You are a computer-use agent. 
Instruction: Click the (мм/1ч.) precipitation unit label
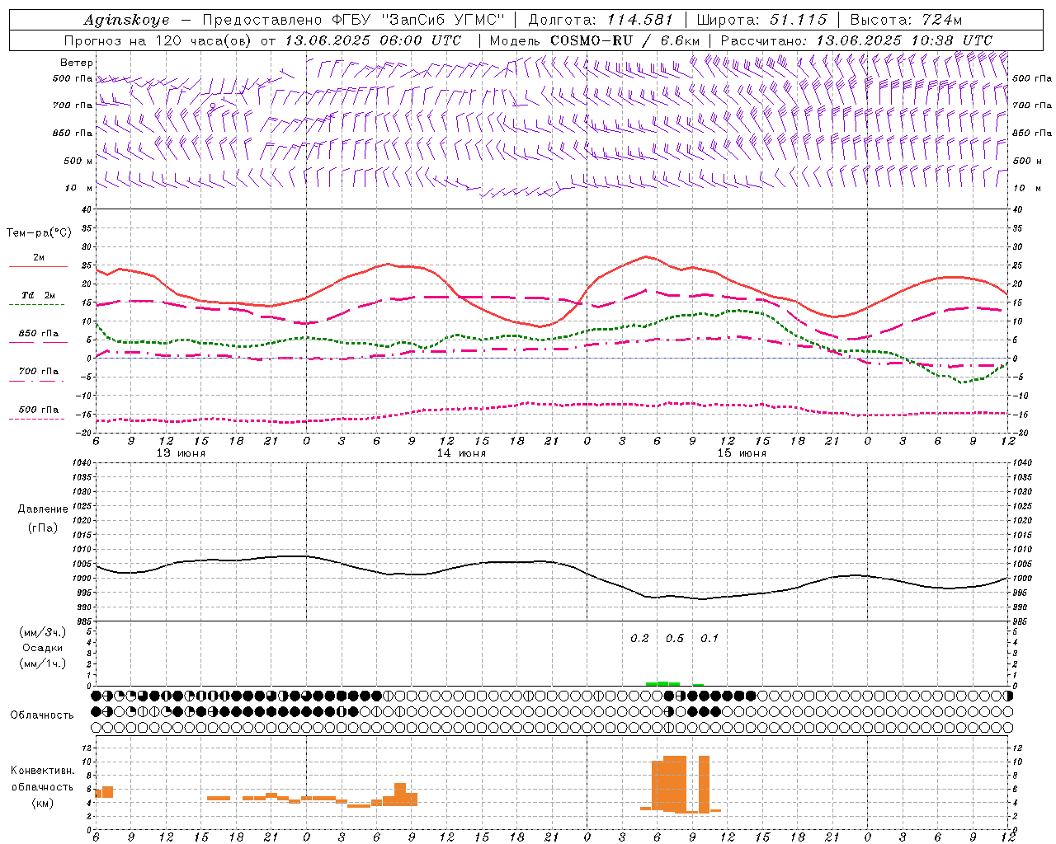43,663
